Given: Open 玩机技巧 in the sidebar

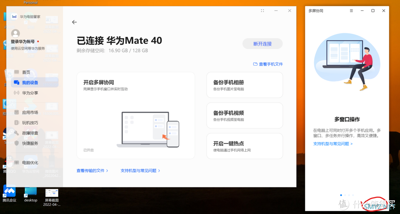Looking at the screenshot, I should click(x=34, y=123).
